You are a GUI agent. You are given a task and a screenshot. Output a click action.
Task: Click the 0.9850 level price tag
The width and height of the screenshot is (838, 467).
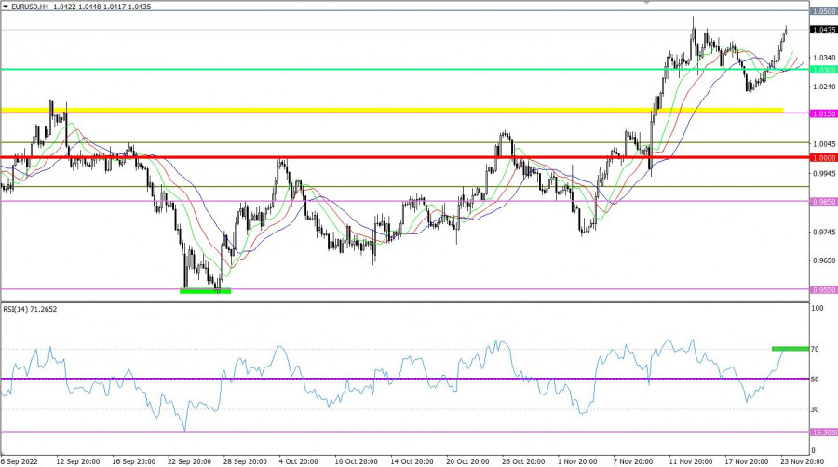click(823, 201)
